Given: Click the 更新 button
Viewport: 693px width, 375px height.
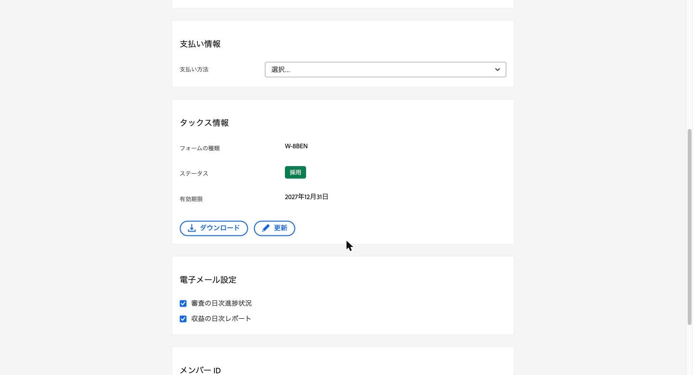Looking at the screenshot, I should click(274, 228).
